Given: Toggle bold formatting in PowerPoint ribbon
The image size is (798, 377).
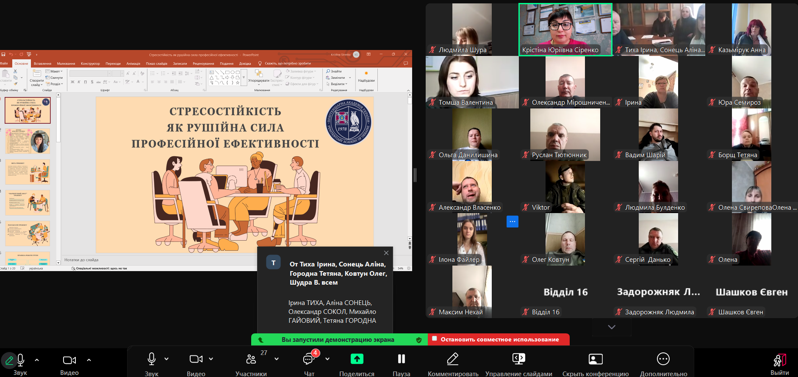Looking at the screenshot, I should 72,82.
